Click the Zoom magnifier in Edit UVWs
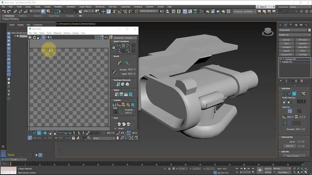 point(122,138)
